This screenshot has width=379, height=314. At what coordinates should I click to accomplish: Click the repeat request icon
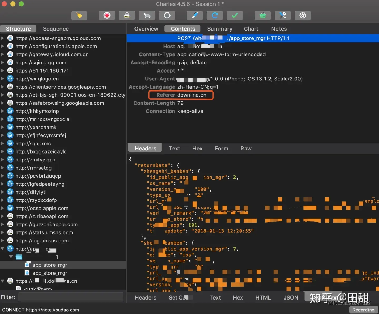pyautogui.click(x=215, y=16)
